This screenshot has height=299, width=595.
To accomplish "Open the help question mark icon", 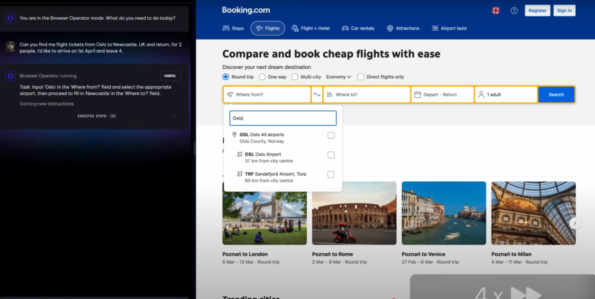I will pos(514,11).
